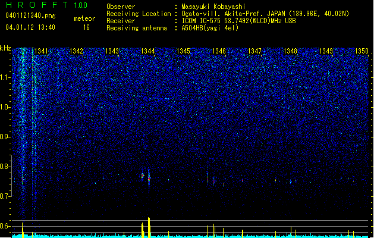Click the HROFFT 1.0.0 title text
The height and width of the screenshot is (238, 374).
tap(47, 5)
